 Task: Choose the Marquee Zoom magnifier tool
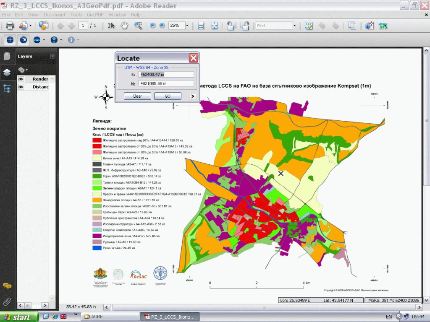(x=138, y=26)
